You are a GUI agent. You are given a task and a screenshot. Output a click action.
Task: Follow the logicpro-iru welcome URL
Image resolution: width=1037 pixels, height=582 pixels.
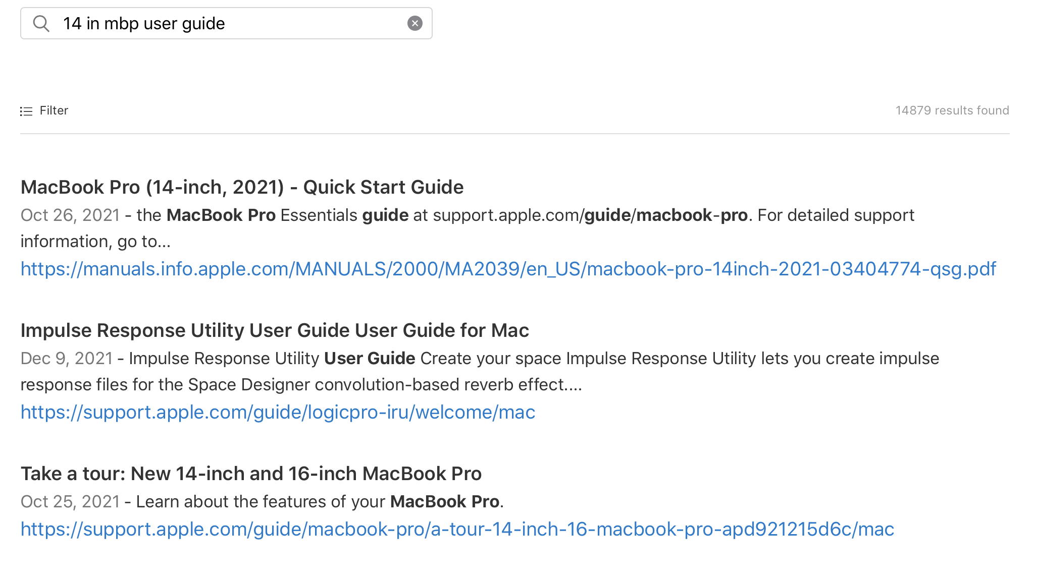click(x=278, y=412)
